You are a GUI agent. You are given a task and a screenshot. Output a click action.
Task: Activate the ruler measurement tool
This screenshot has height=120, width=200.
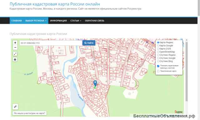click(x=15, y=107)
